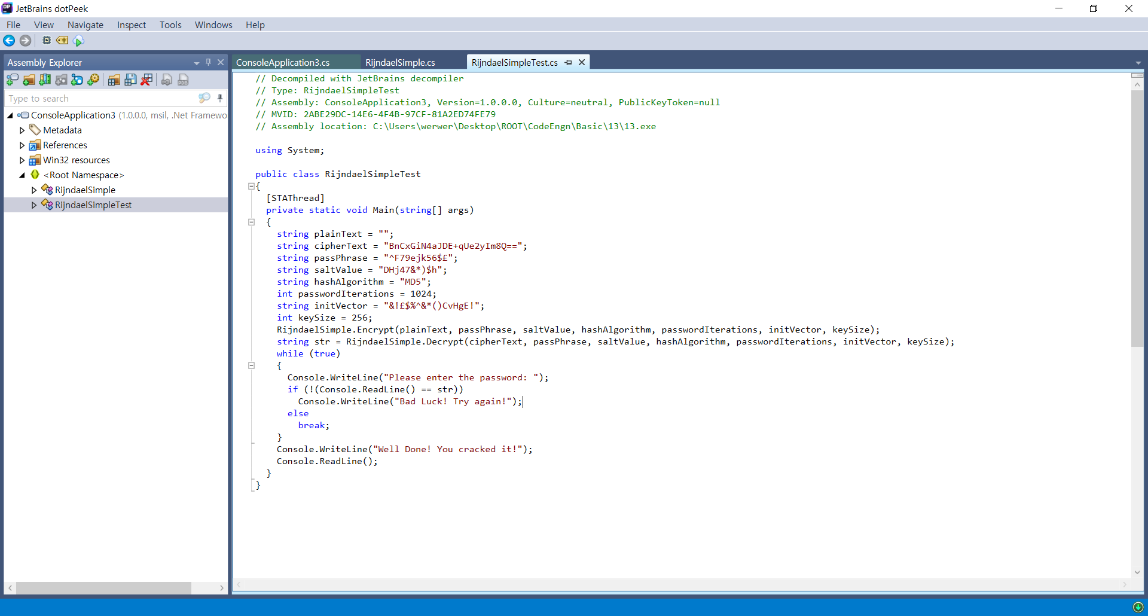Viewport: 1148px width, 616px height.
Task: Collapse the ConsoleApplication3 assembly node
Action: pyautogui.click(x=10, y=115)
